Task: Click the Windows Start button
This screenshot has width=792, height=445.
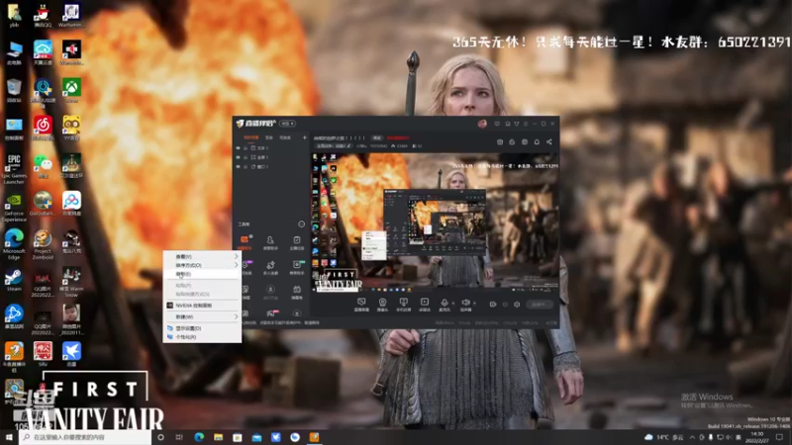Action: tap(9, 437)
